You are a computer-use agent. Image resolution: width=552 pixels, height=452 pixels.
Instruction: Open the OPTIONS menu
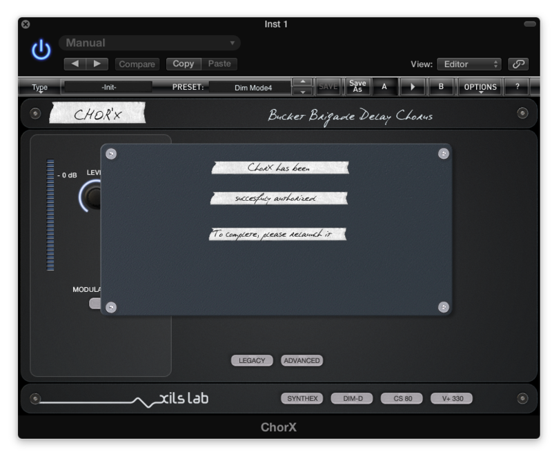point(480,87)
